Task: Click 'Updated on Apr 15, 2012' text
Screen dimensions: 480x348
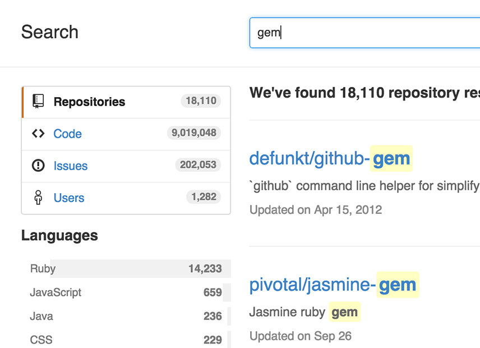Action: (x=316, y=210)
